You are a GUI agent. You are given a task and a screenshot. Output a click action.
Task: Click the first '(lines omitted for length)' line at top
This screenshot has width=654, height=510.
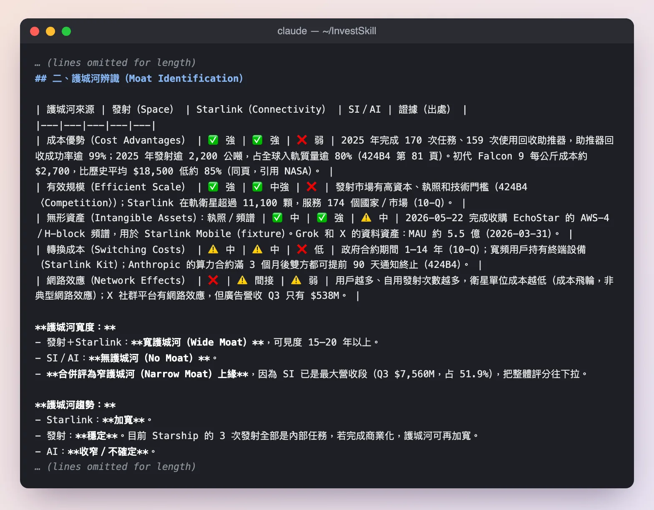tap(121, 63)
